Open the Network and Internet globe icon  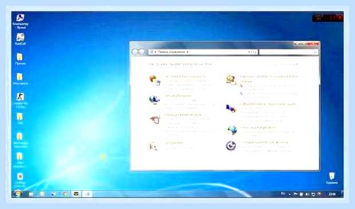point(155,99)
